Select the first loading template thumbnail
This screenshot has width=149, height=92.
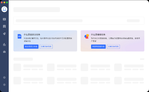point(17,67)
